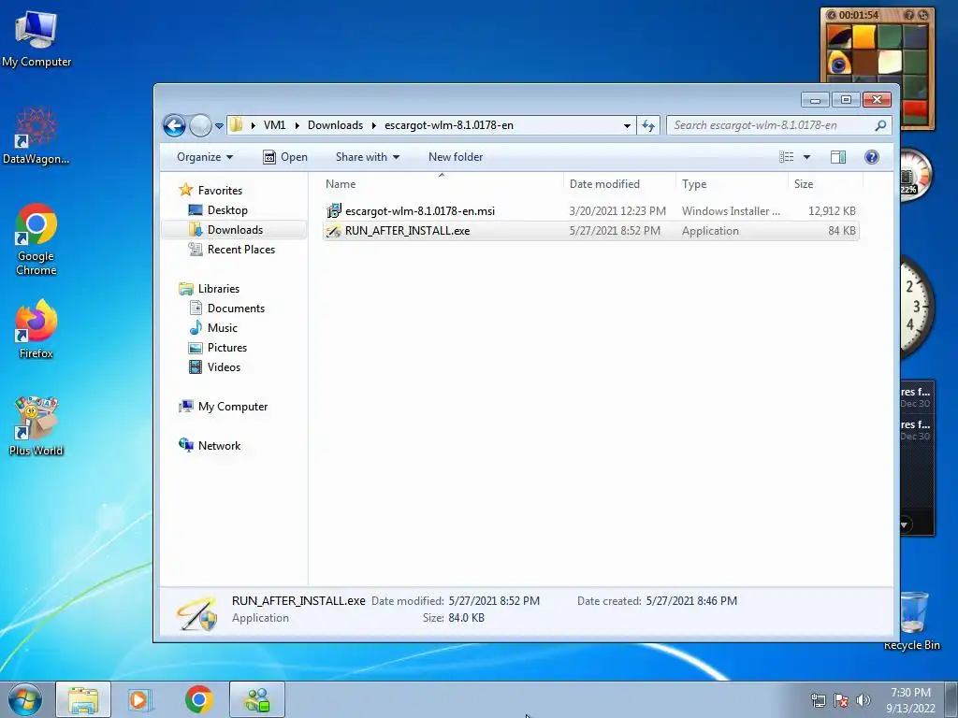The width and height of the screenshot is (958, 718).
Task: Click the Forward navigation arrow in Explorer
Action: [200, 126]
